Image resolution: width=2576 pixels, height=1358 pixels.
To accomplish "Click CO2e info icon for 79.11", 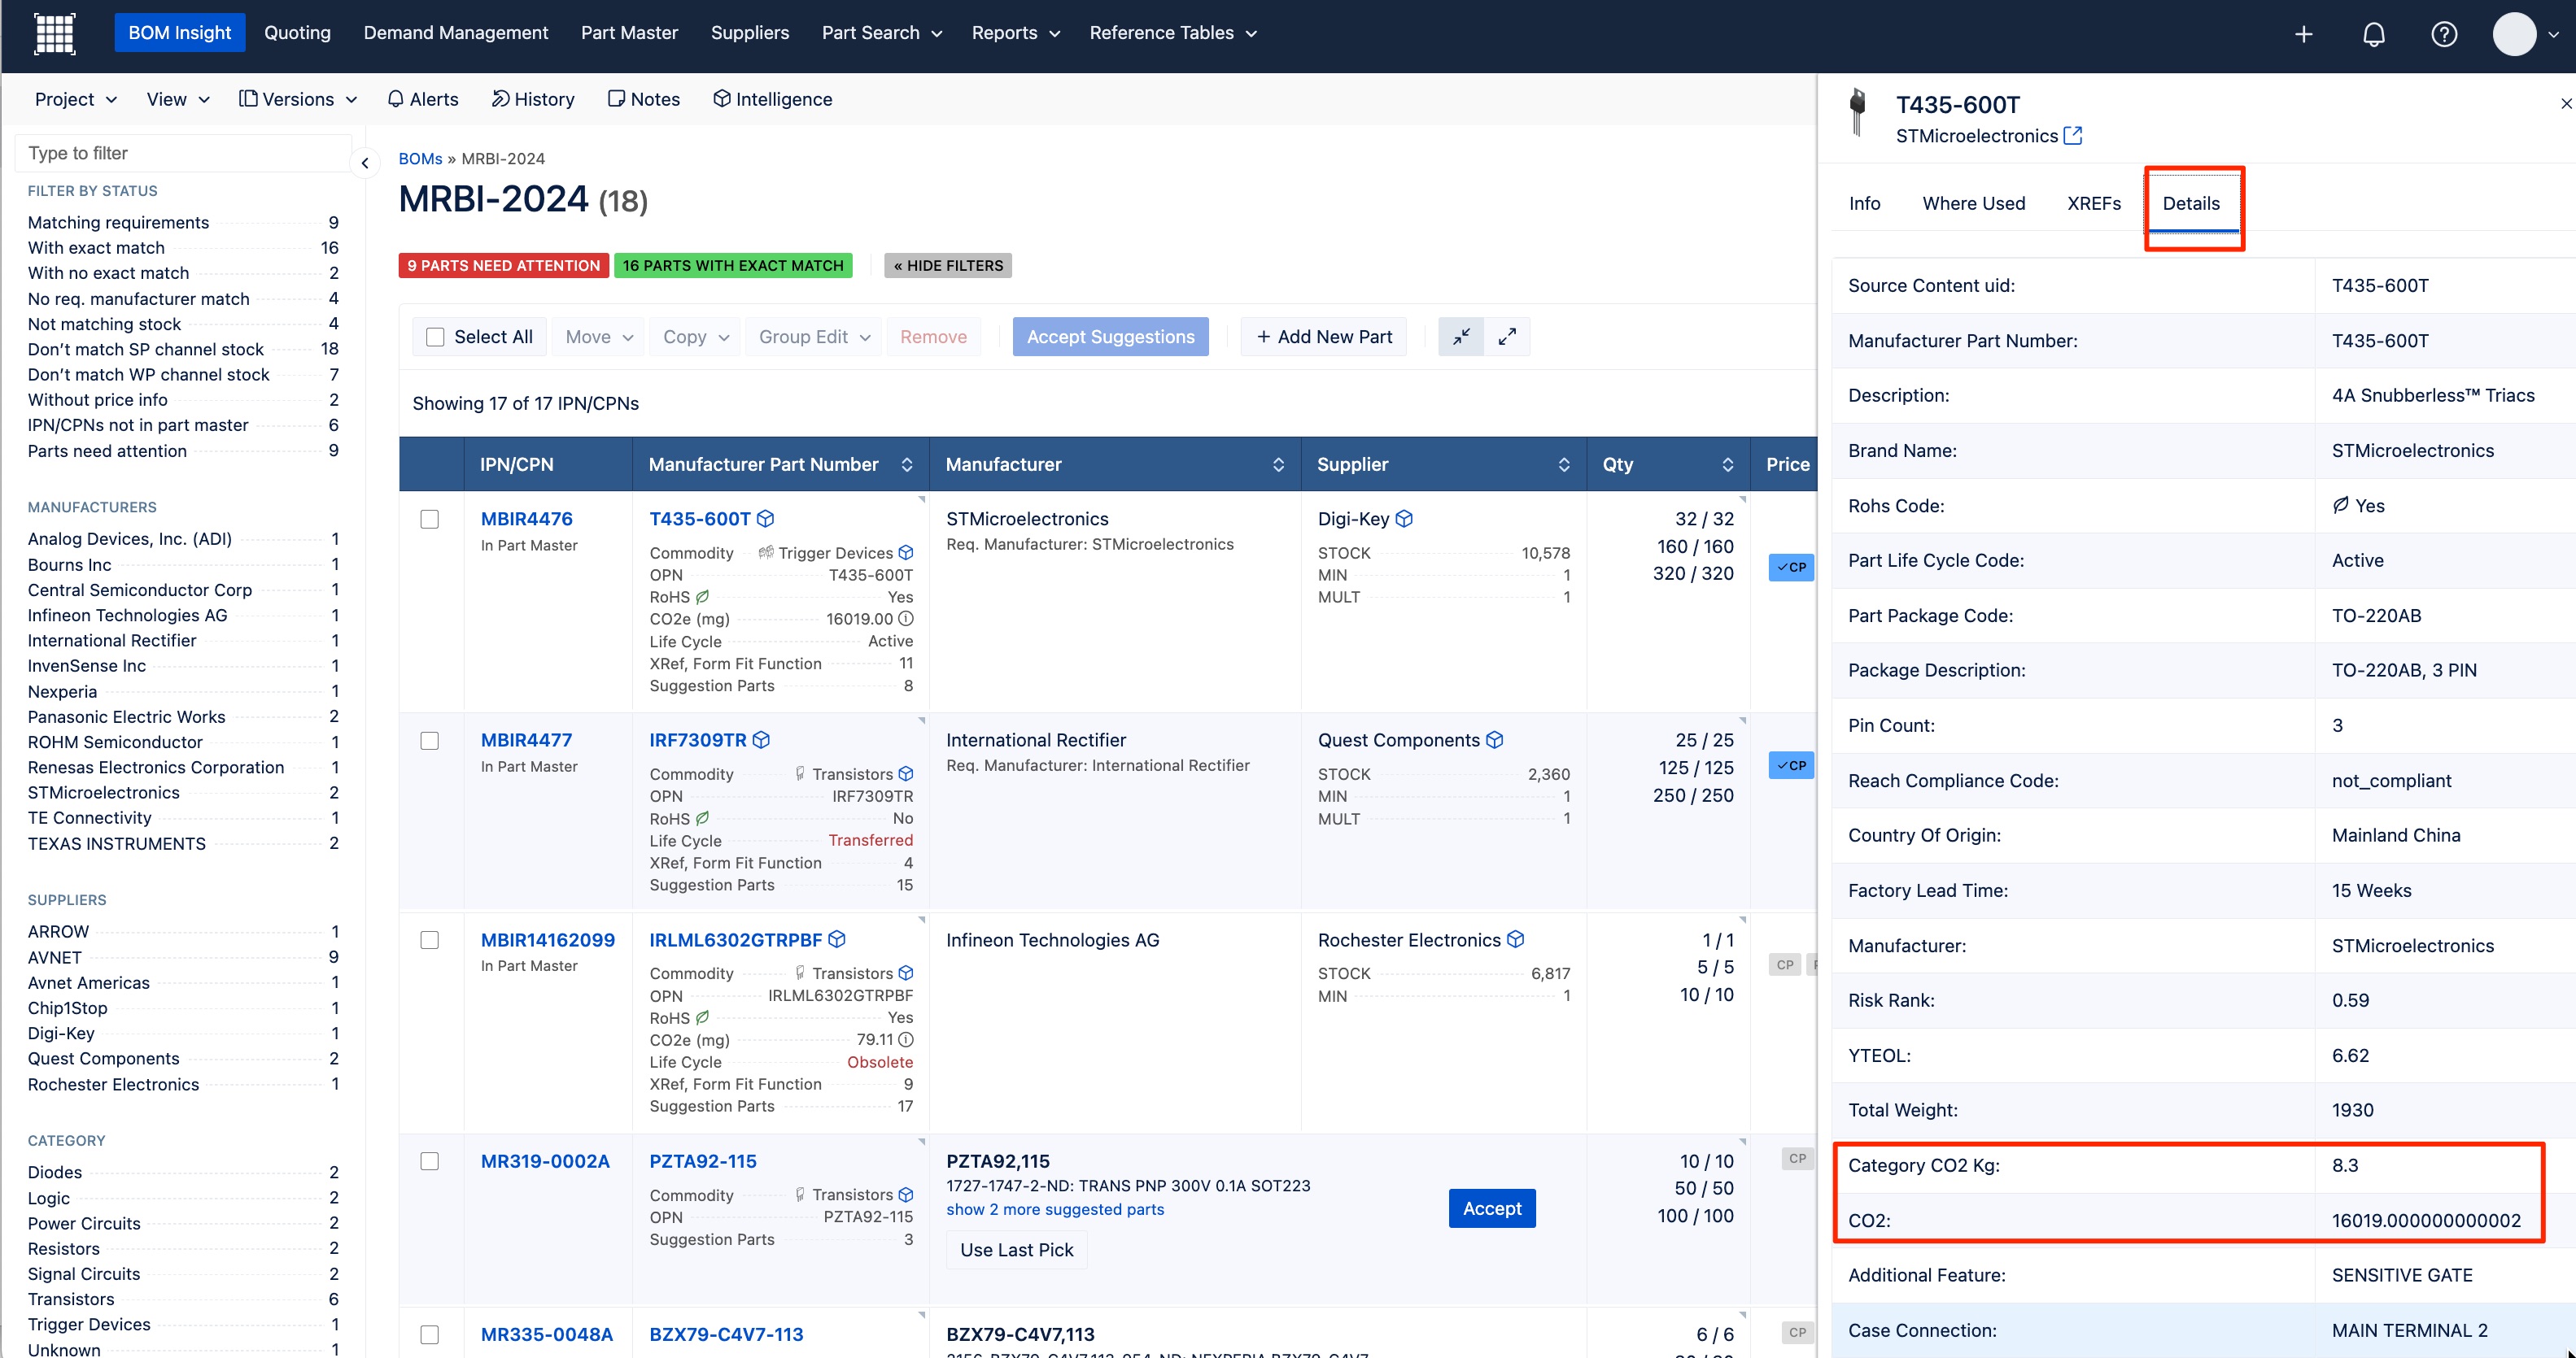I will pyautogui.click(x=905, y=1039).
